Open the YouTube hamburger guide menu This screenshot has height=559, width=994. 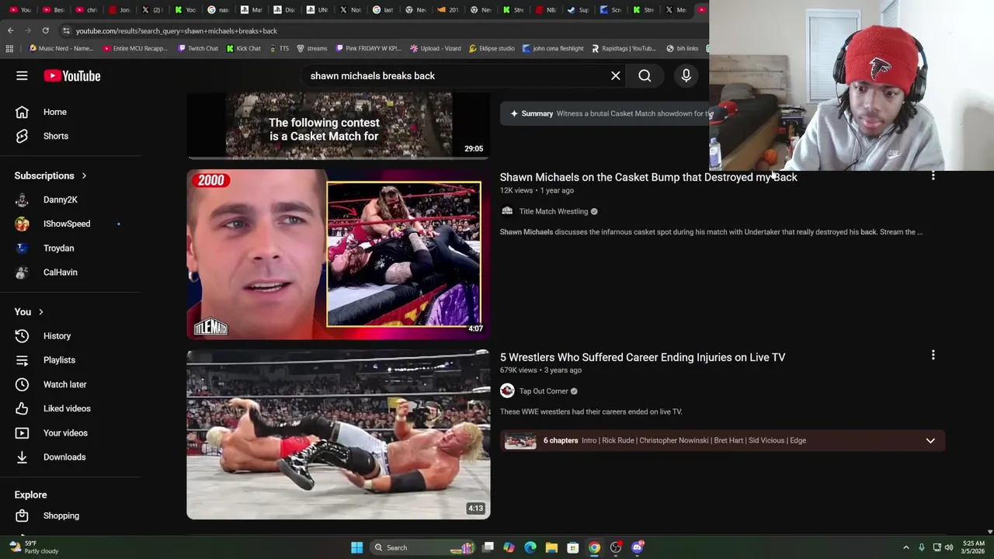pyautogui.click(x=22, y=75)
